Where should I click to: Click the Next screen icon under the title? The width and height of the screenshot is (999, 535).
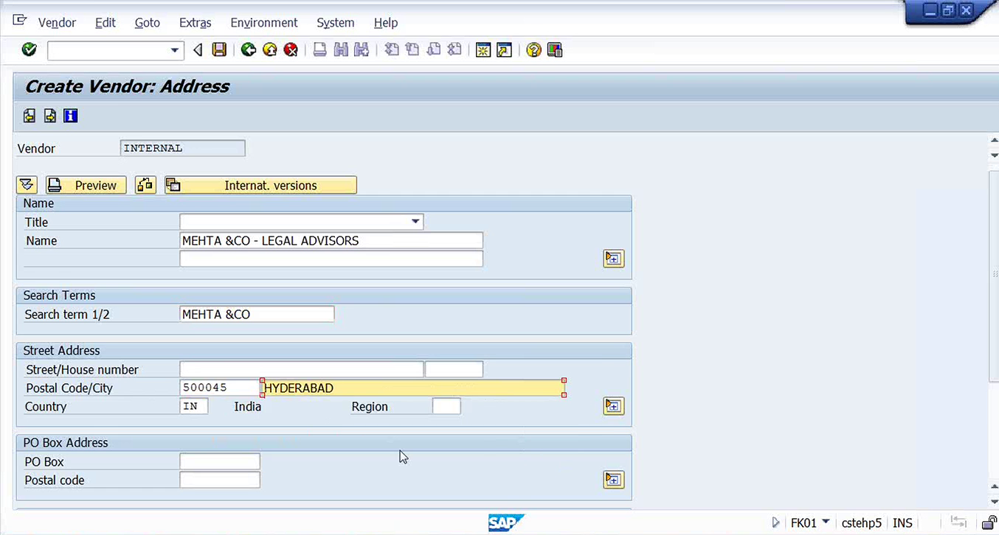tap(50, 116)
